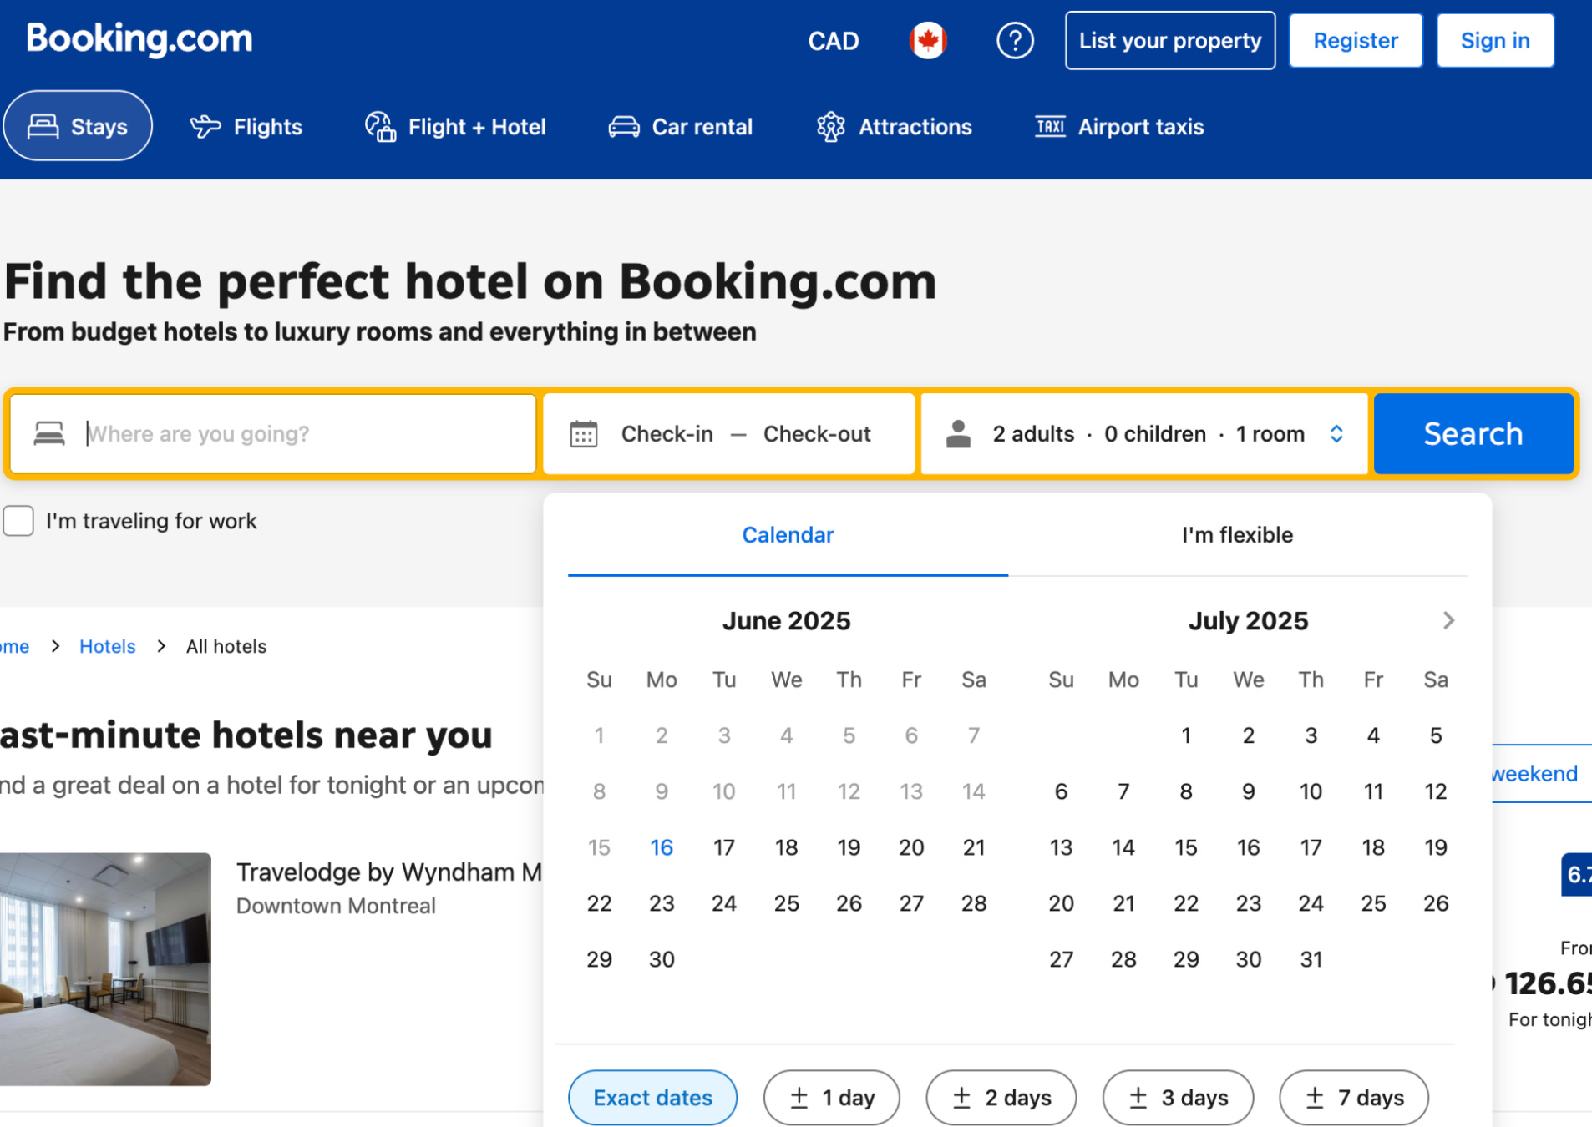The image size is (1592, 1127).
Task: Open the Airport taxis tab
Action: pos(1119,127)
